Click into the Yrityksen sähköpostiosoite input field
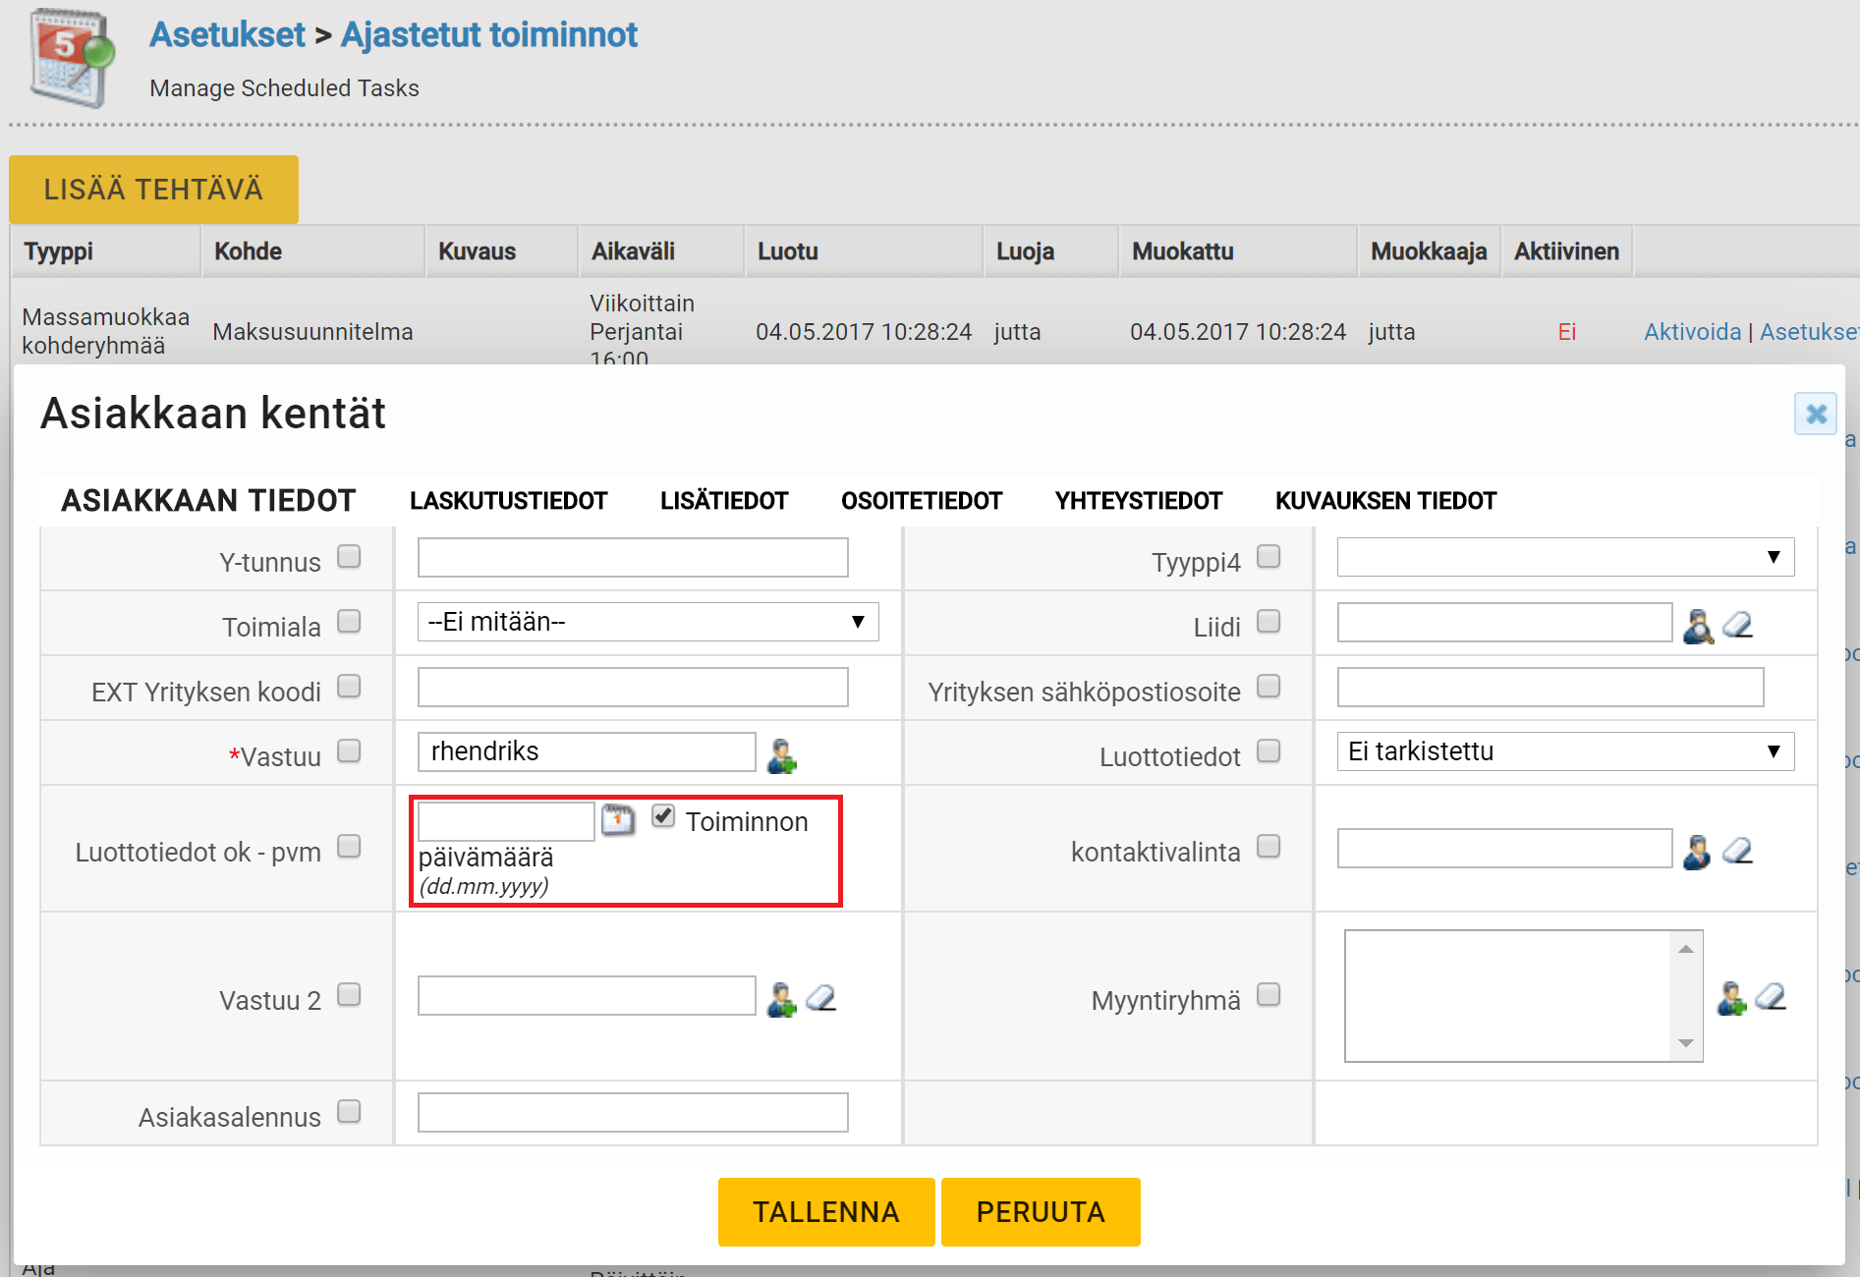The width and height of the screenshot is (1860, 1277). (1550, 687)
